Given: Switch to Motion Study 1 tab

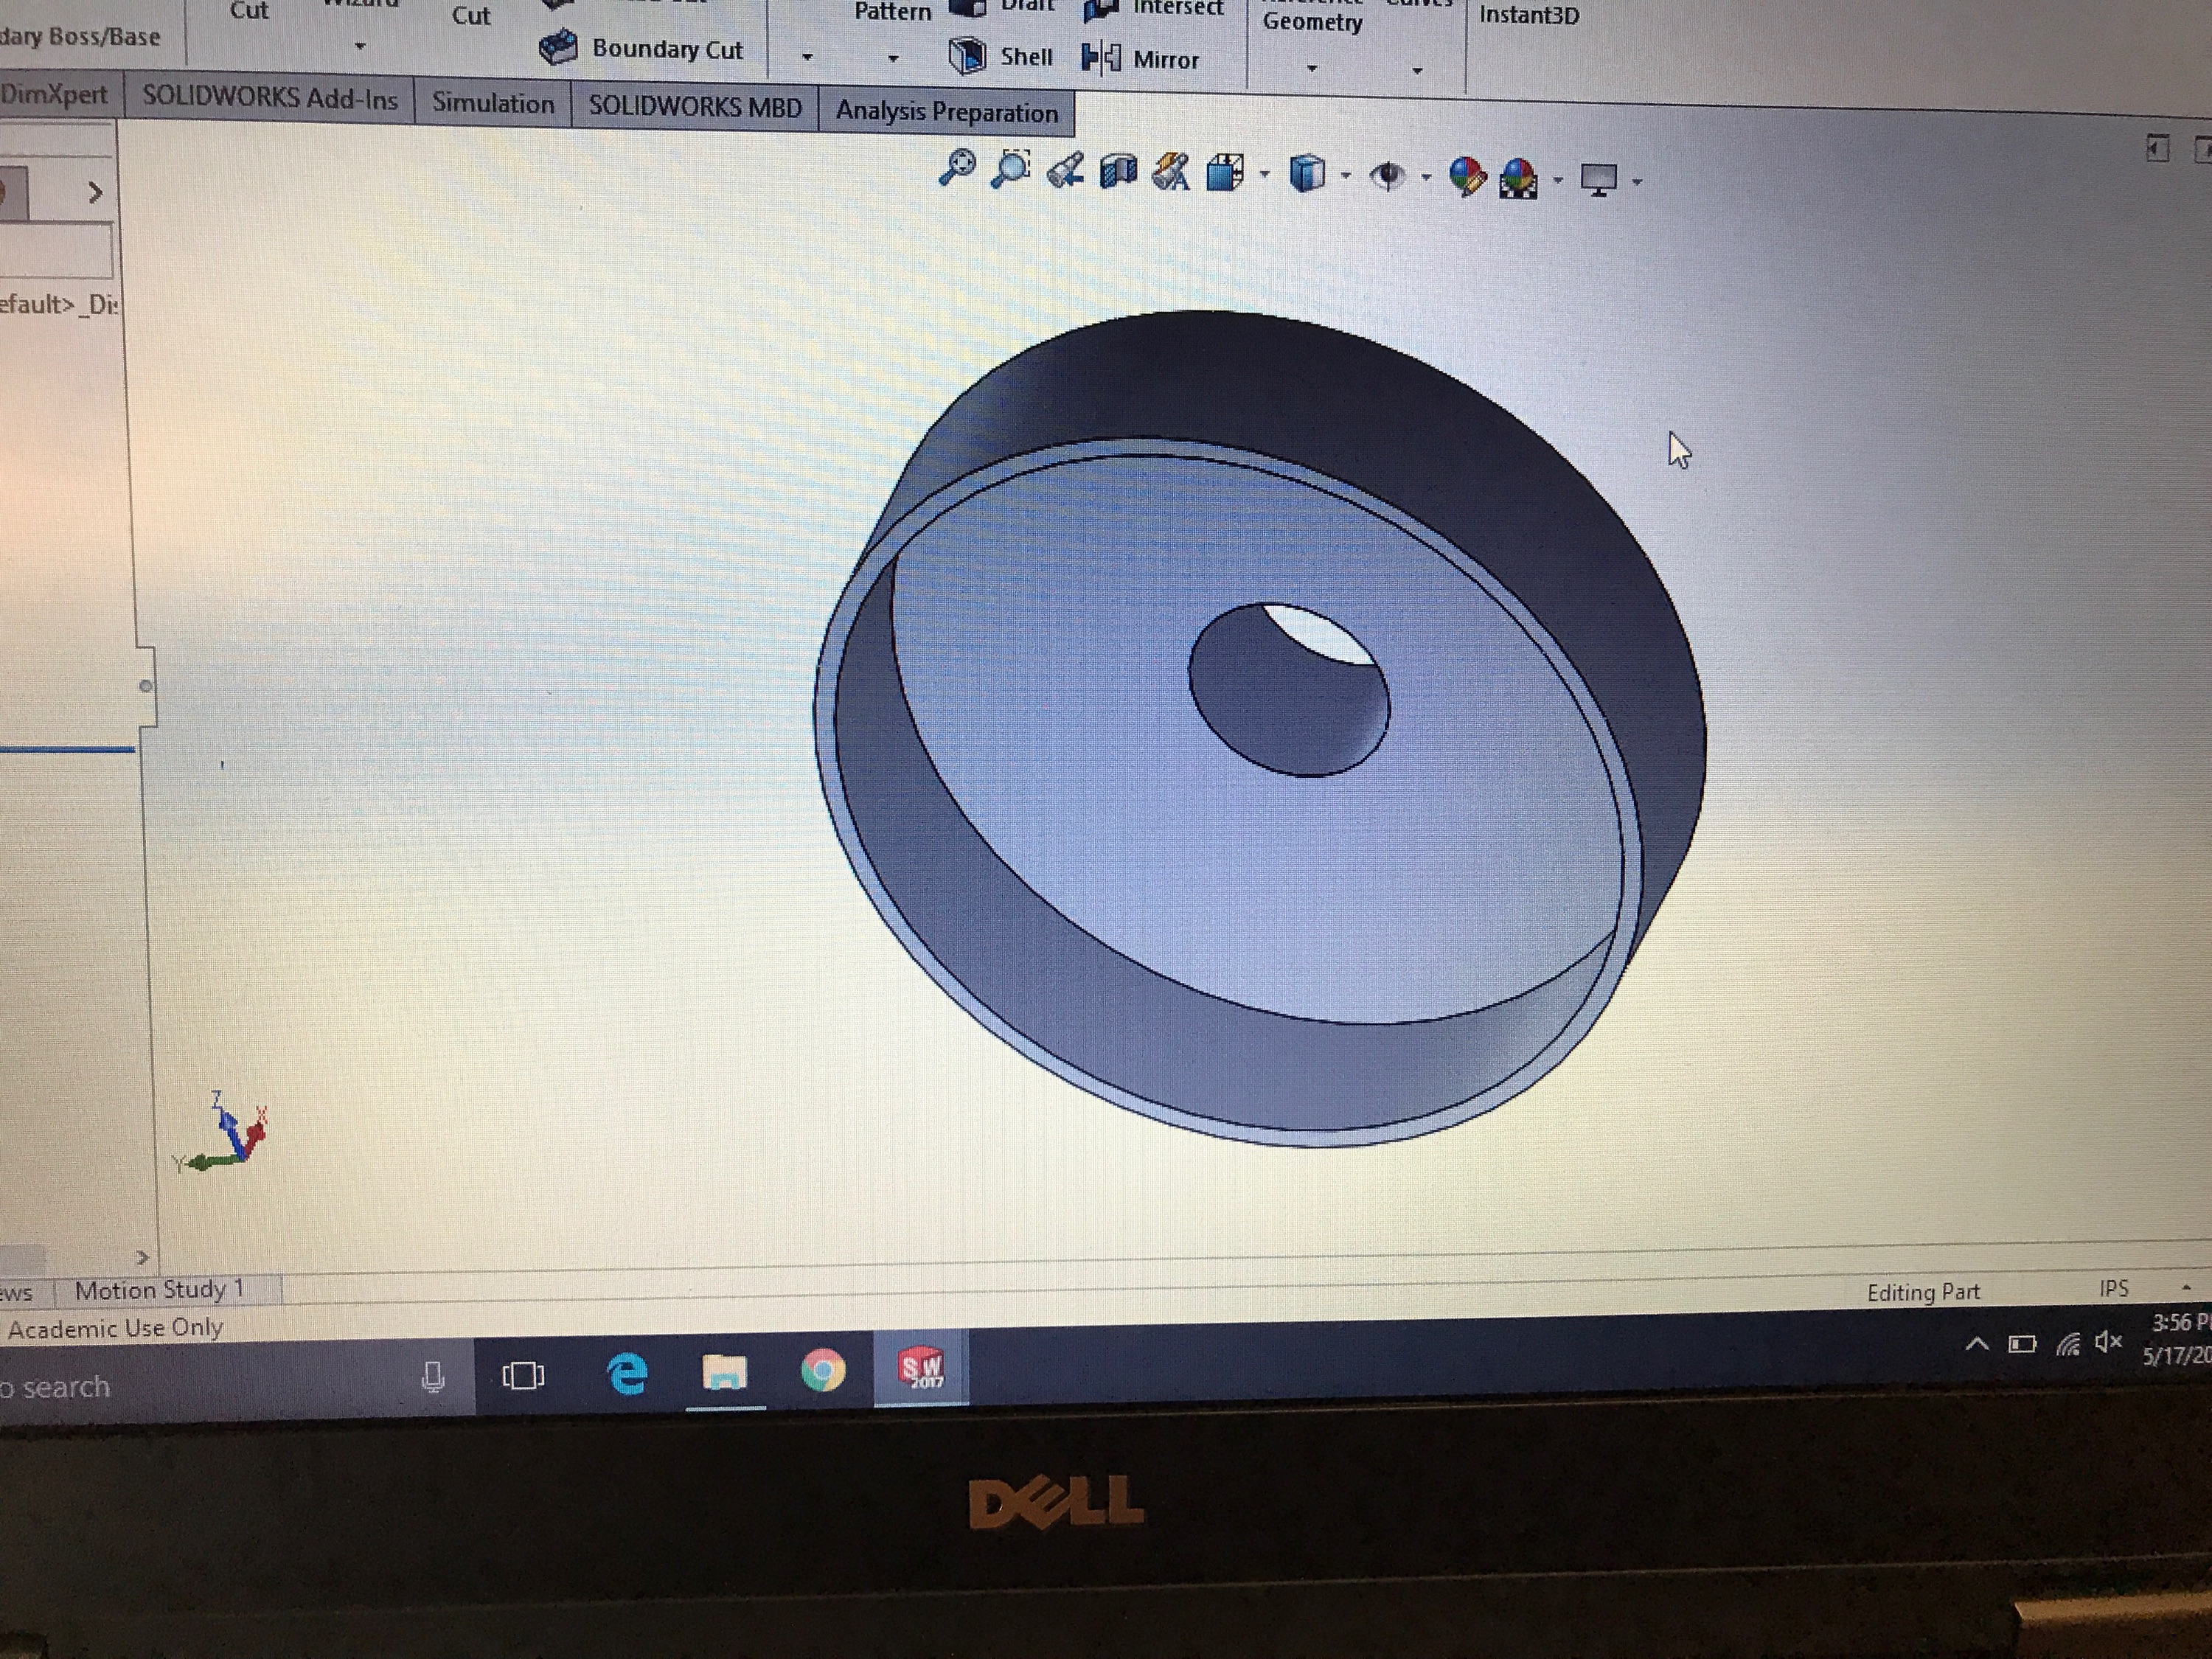Looking at the screenshot, I should [x=160, y=1290].
